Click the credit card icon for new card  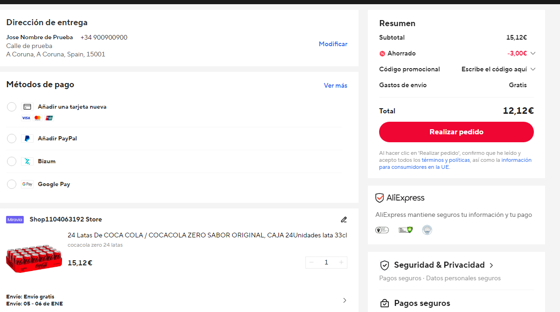pos(27,107)
